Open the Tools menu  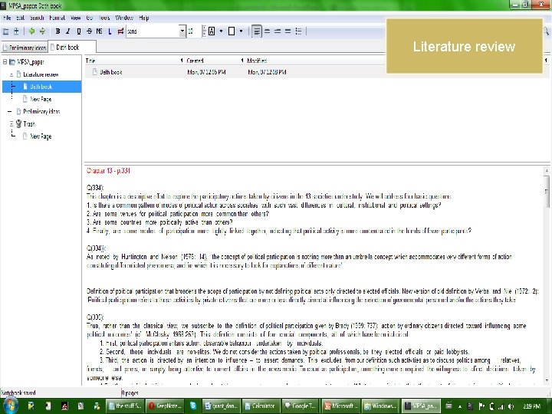click(104, 18)
